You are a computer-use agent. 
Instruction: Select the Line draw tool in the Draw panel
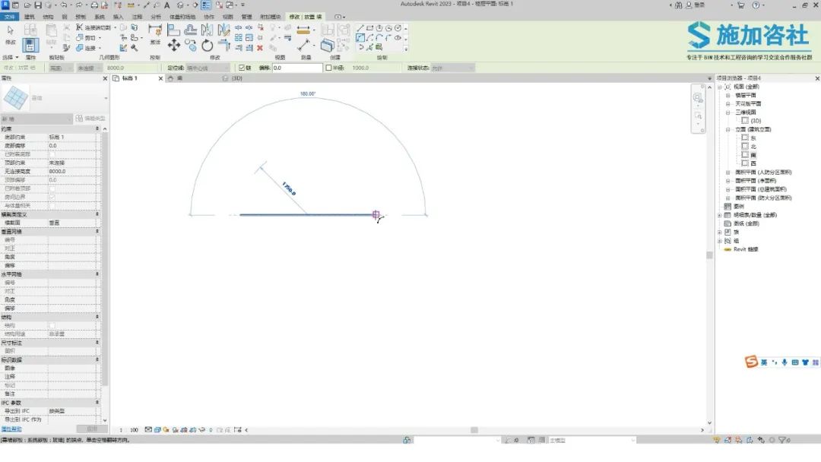point(360,28)
